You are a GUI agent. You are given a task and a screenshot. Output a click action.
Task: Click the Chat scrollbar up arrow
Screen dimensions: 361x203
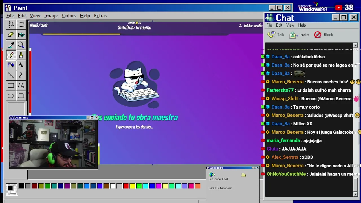pos(355,45)
